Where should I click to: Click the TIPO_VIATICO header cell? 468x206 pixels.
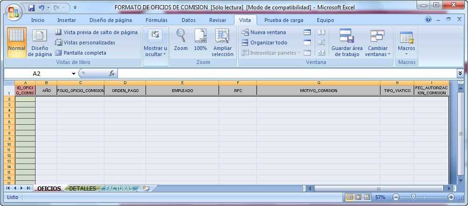[397, 91]
